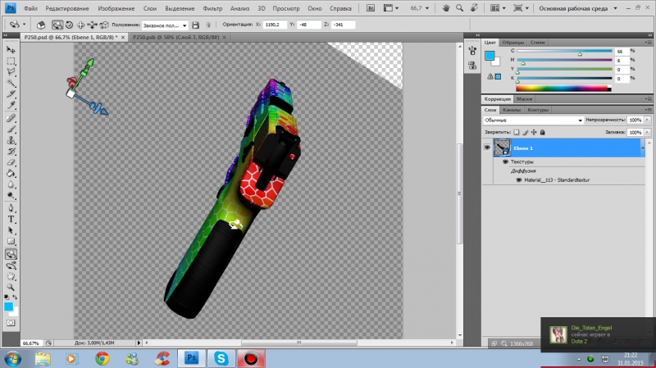The image size is (656, 368).
Task: Toggle lock all padlock icon
Action: tap(543, 132)
